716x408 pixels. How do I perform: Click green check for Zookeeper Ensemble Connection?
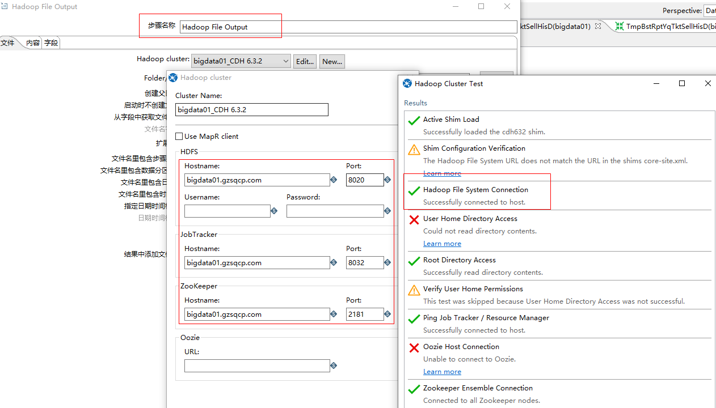pos(414,389)
